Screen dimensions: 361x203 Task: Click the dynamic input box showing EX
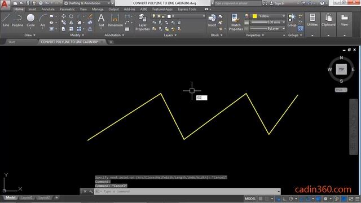tap(202, 98)
